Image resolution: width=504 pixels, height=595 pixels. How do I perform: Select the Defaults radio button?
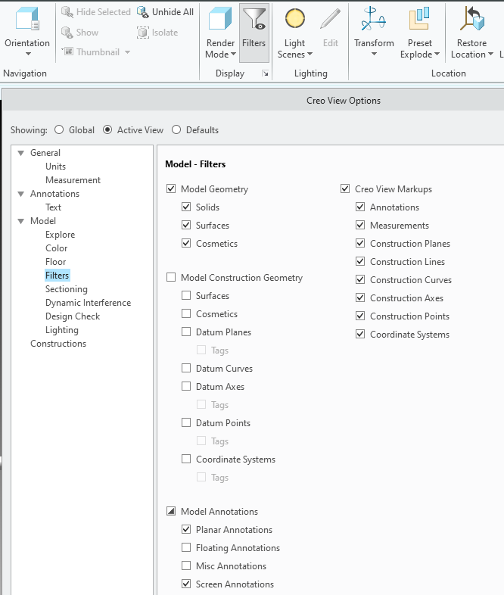pyautogui.click(x=176, y=130)
